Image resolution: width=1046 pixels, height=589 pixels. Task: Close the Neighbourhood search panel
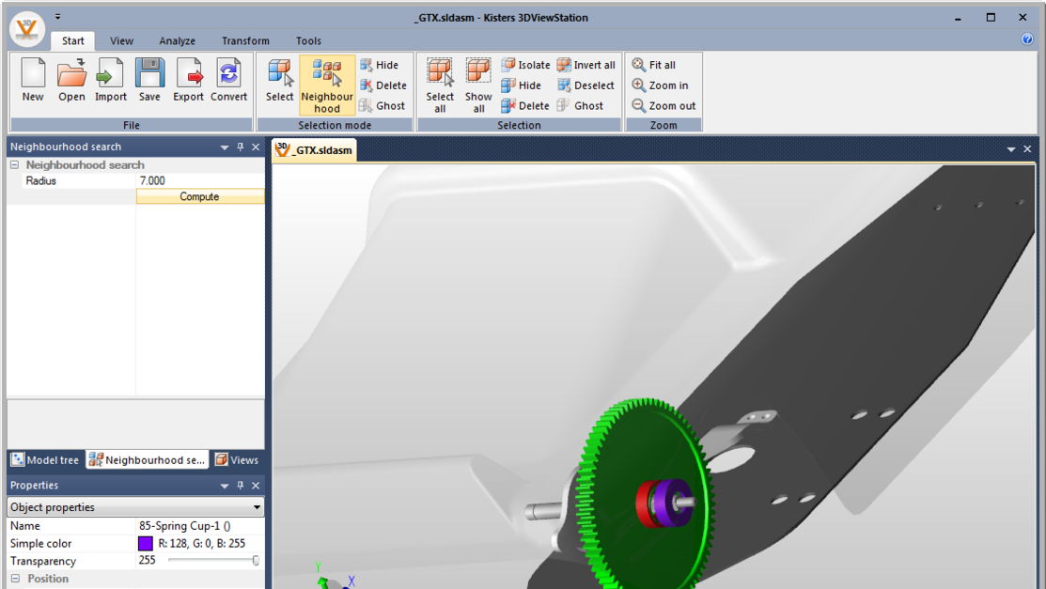click(x=256, y=147)
